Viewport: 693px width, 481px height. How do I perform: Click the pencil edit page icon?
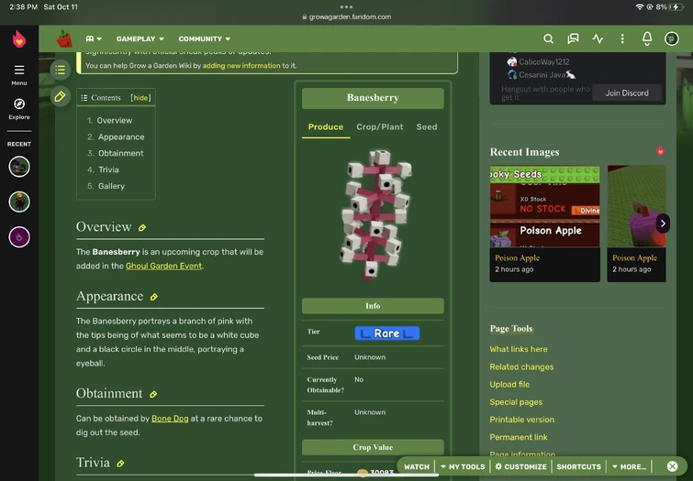(60, 96)
